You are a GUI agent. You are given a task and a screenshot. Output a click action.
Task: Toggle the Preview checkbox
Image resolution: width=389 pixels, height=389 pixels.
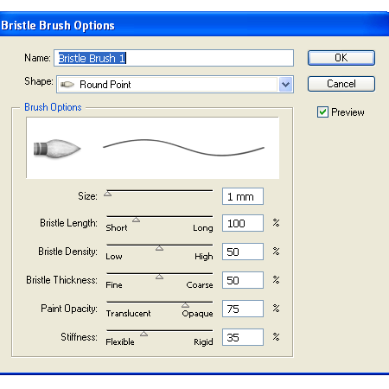pyautogui.click(x=322, y=112)
